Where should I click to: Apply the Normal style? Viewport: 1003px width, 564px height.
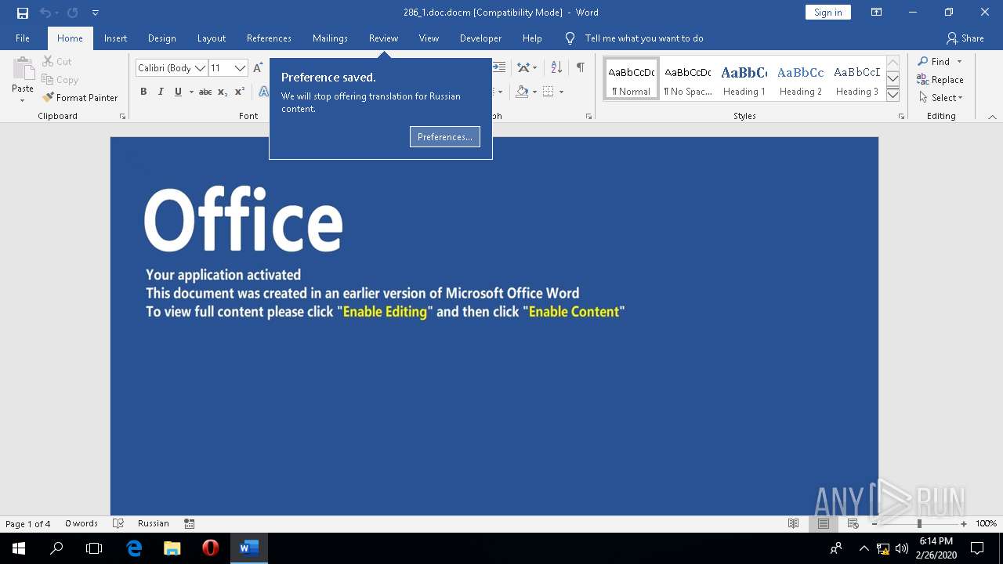[x=632, y=79]
